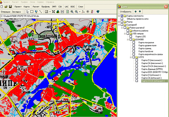Move layer up with green arrow
This screenshot has height=117, width=169.
point(136,11)
